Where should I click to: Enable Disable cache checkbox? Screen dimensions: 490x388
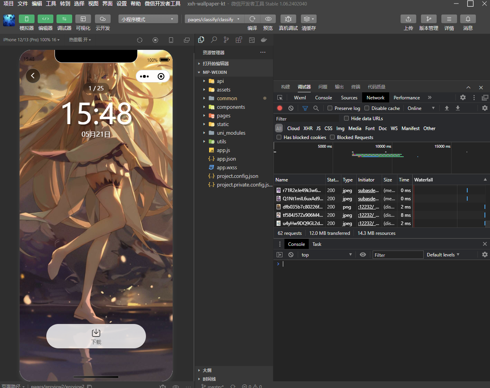367,108
